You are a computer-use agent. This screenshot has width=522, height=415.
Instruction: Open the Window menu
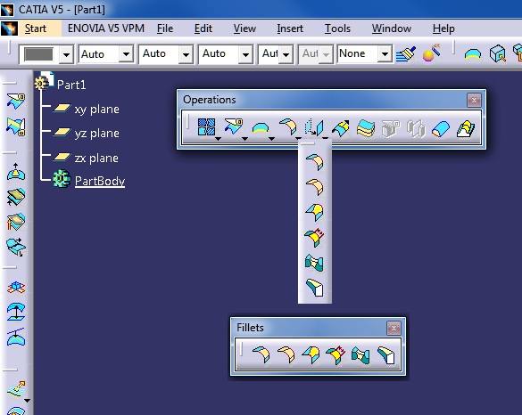point(392,28)
